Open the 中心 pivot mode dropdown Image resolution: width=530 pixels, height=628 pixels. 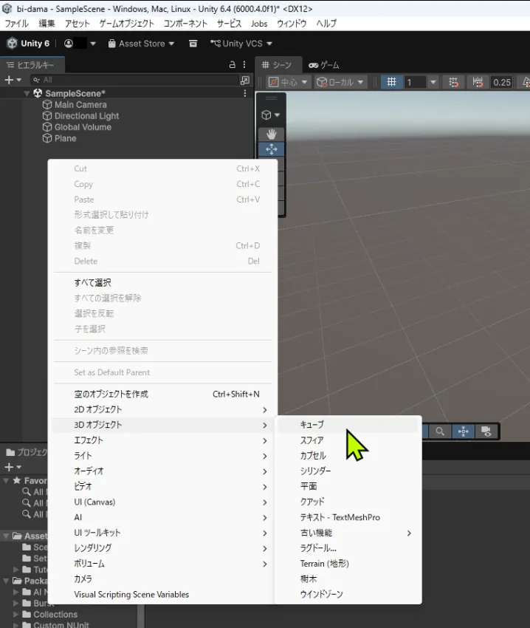(x=288, y=82)
